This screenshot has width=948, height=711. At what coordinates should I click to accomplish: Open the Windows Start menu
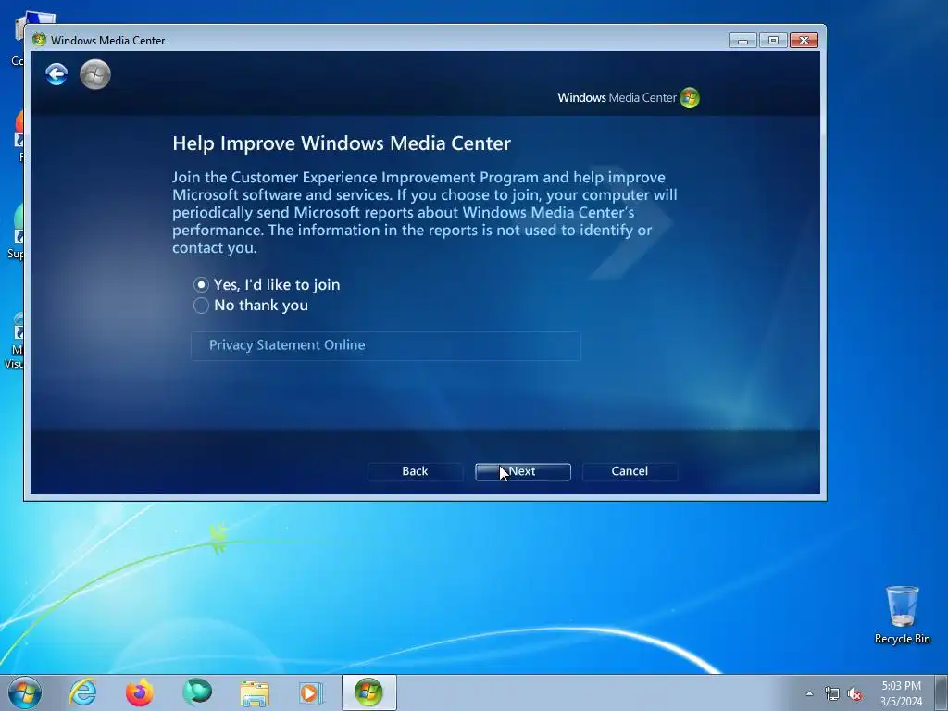tap(25, 692)
